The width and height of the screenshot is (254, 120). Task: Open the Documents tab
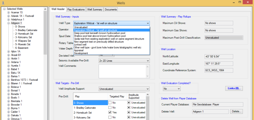click(111, 9)
